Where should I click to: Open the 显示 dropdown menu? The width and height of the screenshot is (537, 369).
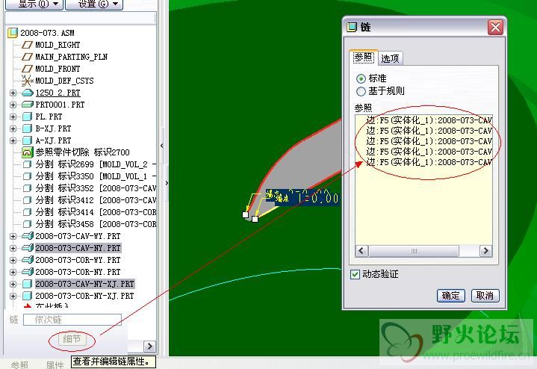click(x=34, y=4)
